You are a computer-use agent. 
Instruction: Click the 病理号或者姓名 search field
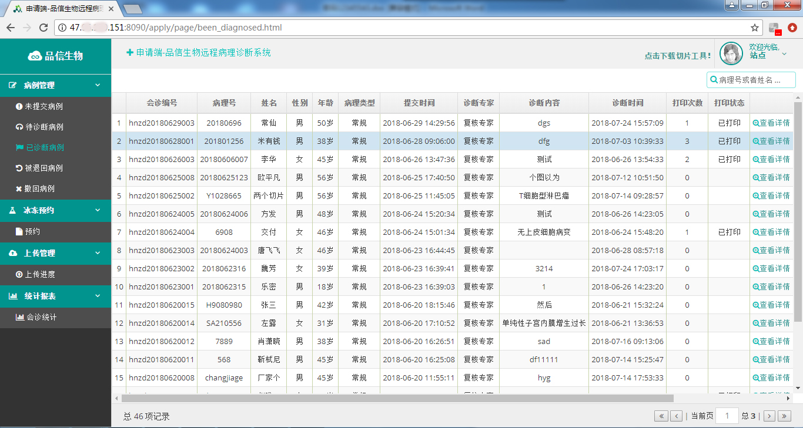click(x=755, y=80)
